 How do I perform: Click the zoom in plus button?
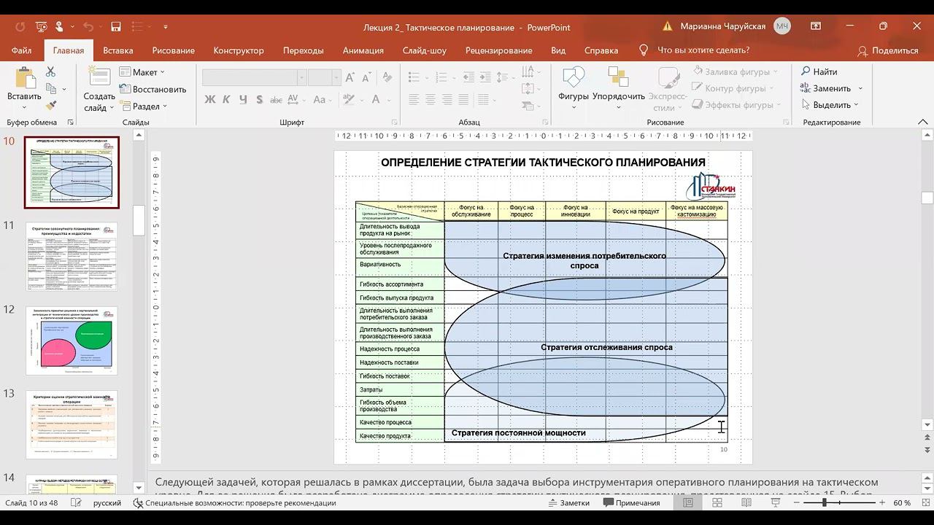point(882,503)
